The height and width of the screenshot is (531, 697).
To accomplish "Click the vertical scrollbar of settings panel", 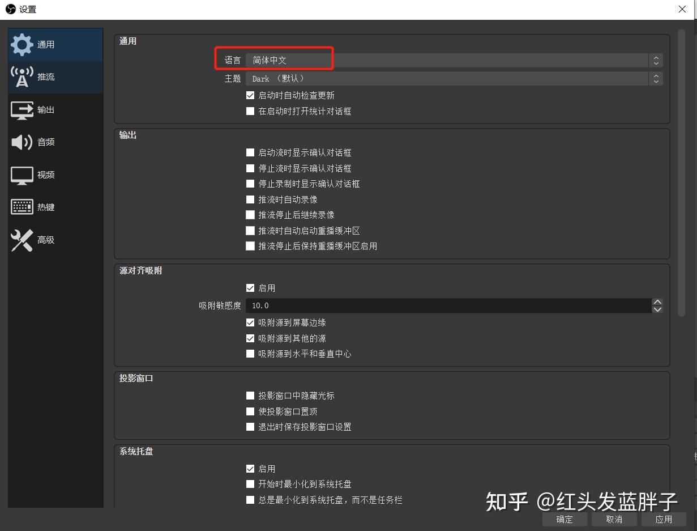I will [681, 170].
